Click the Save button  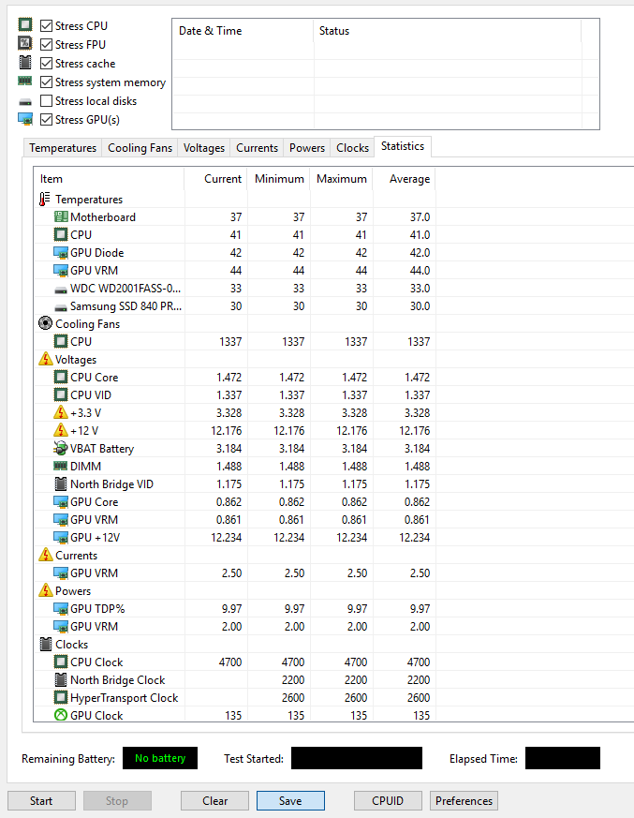pos(290,801)
